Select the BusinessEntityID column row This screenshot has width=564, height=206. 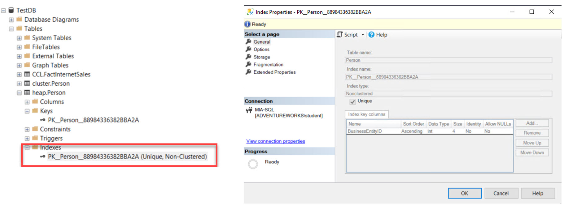tap(365, 131)
